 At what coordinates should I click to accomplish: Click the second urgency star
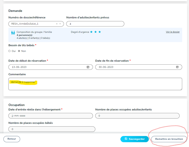pos(96,32)
